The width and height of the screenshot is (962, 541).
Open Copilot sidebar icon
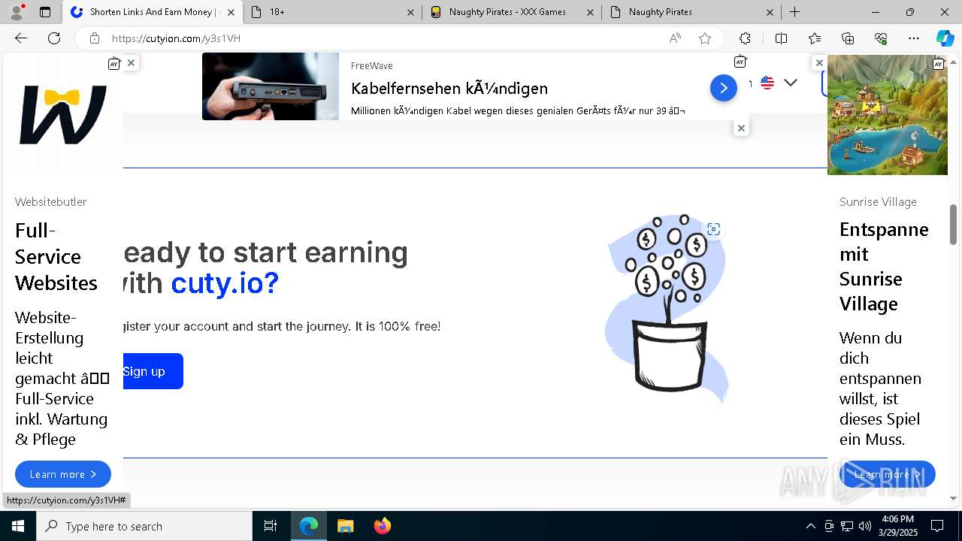coord(945,38)
